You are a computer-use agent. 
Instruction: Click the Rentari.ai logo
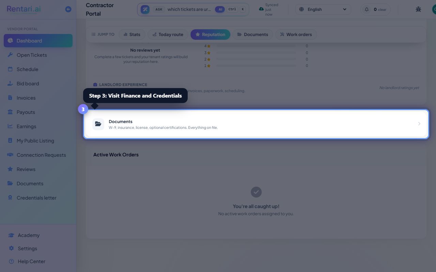(x=24, y=9)
